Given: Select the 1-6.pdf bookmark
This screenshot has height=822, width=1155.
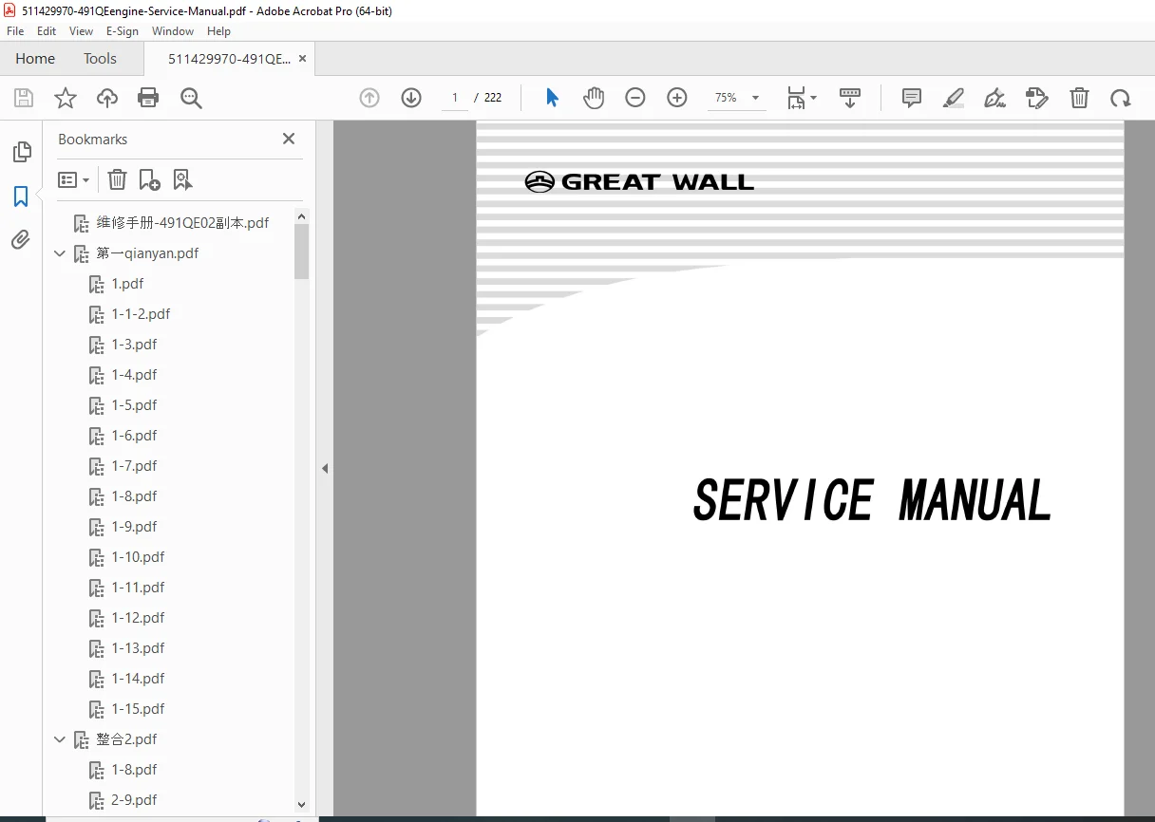Looking at the screenshot, I should pos(134,436).
